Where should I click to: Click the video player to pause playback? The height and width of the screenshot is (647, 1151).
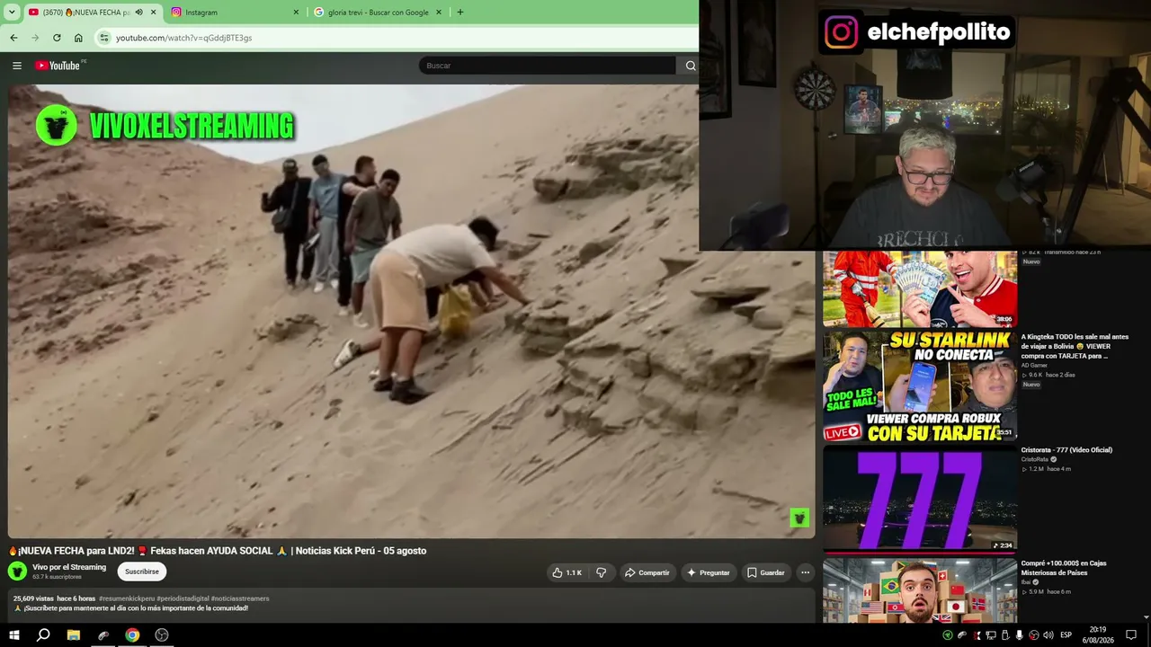(x=411, y=311)
